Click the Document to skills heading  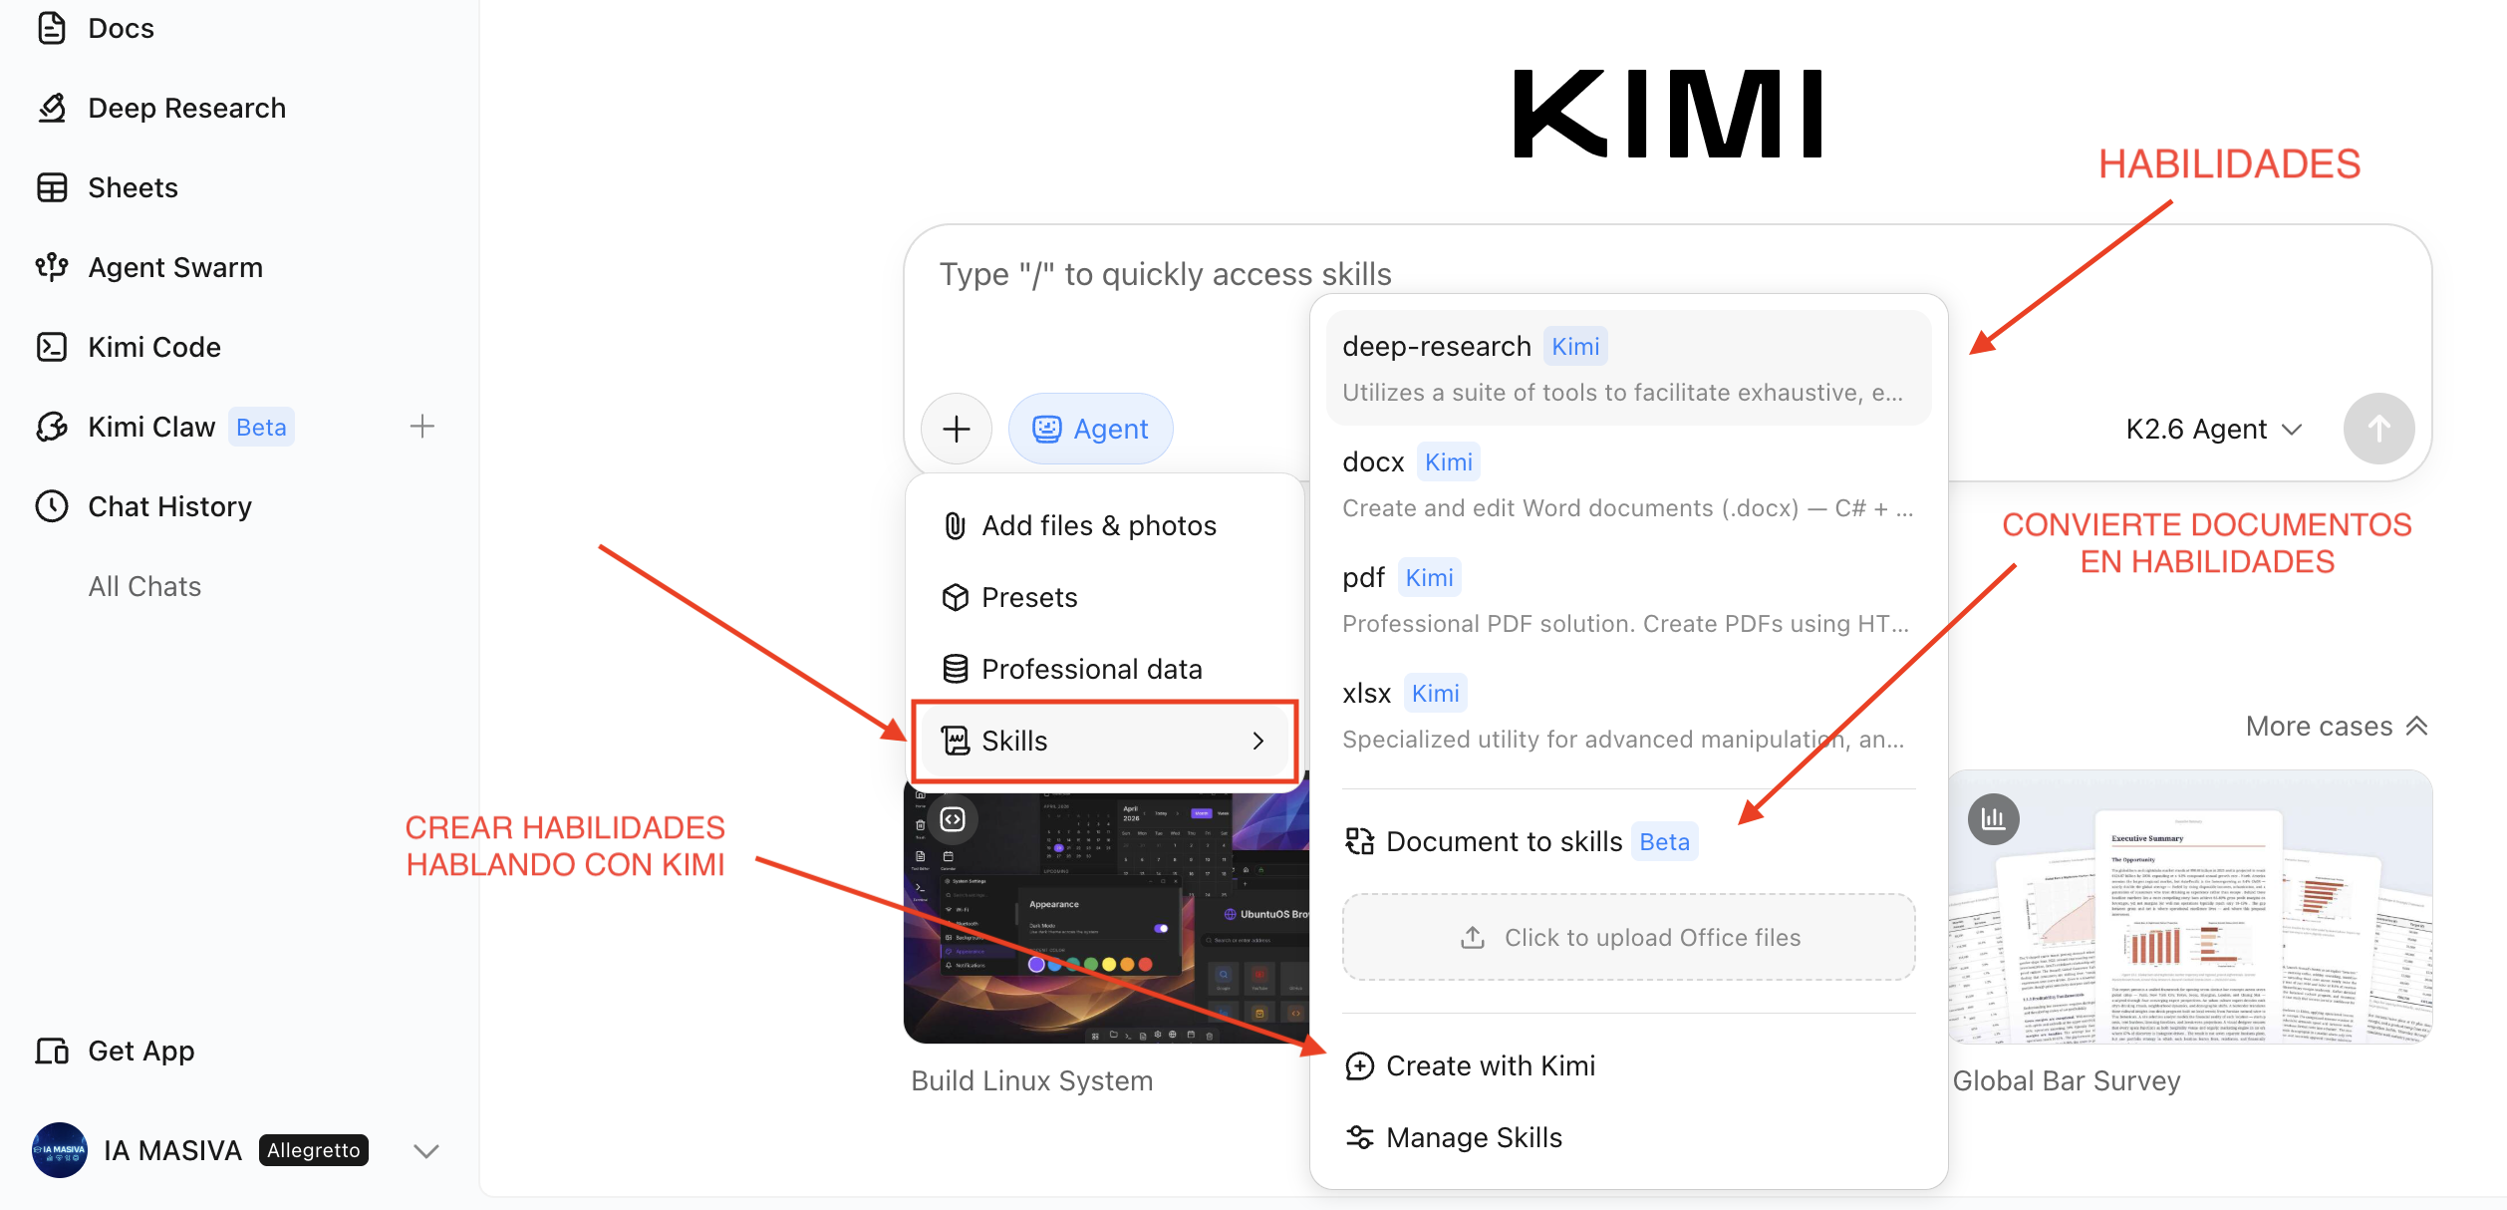pos(1504,842)
